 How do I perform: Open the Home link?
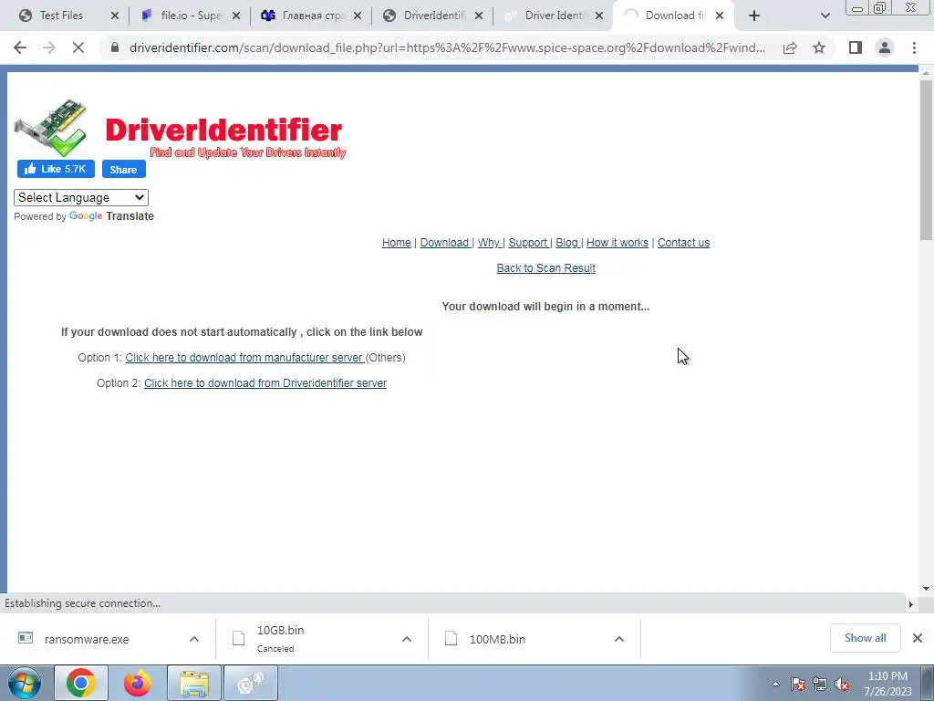396,243
